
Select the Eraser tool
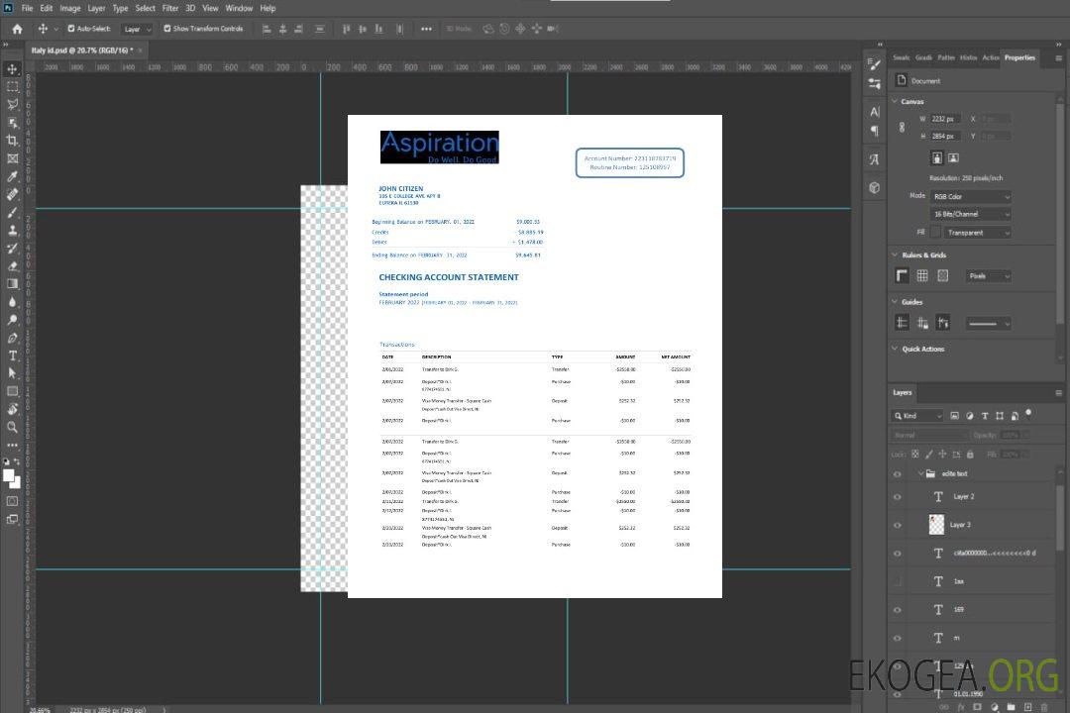(12, 266)
